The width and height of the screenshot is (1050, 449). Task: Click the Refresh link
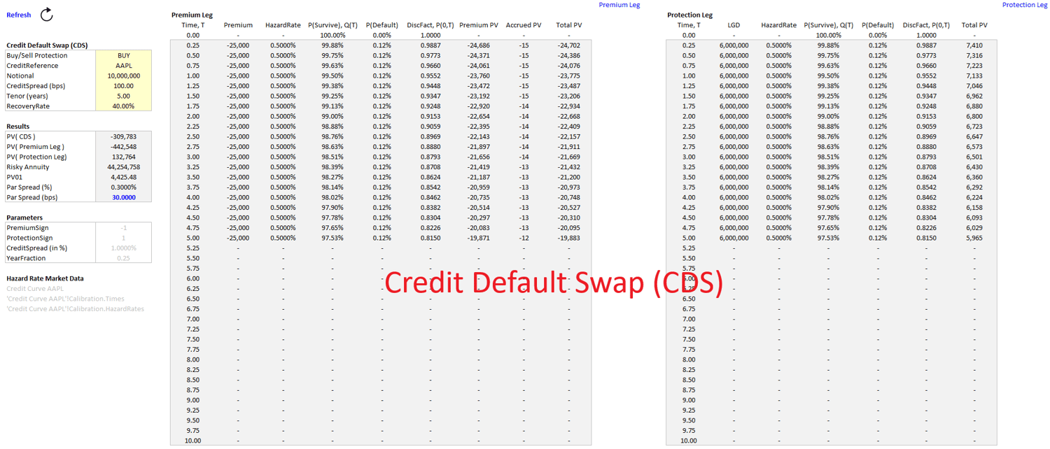(19, 15)
